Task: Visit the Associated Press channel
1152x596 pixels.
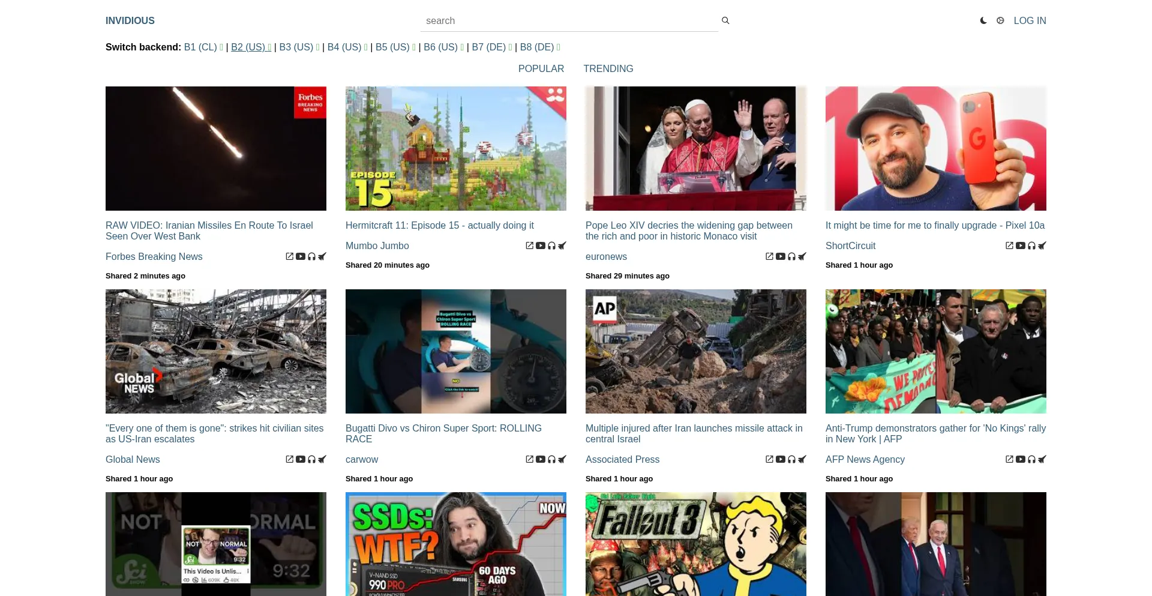Action: pyautogui.click(x=622, y=459)
